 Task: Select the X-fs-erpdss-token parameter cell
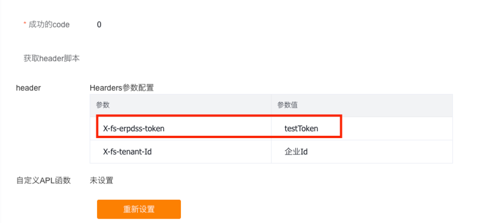click(x=180, y=128)
